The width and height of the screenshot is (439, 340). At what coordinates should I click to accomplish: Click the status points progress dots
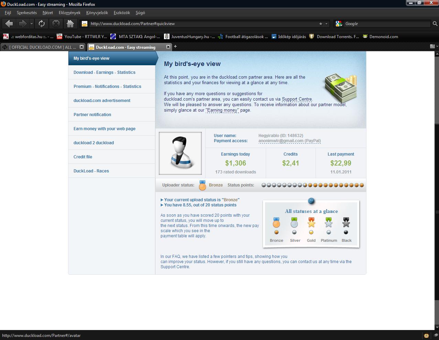[312, 185]
